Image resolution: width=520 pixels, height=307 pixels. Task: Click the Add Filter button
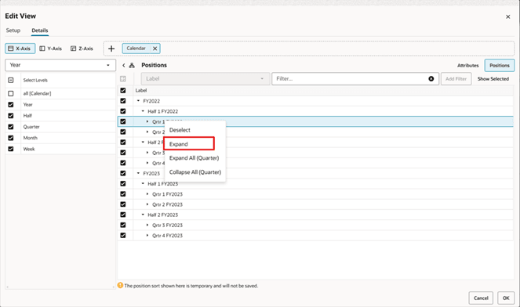click(456, 79)
